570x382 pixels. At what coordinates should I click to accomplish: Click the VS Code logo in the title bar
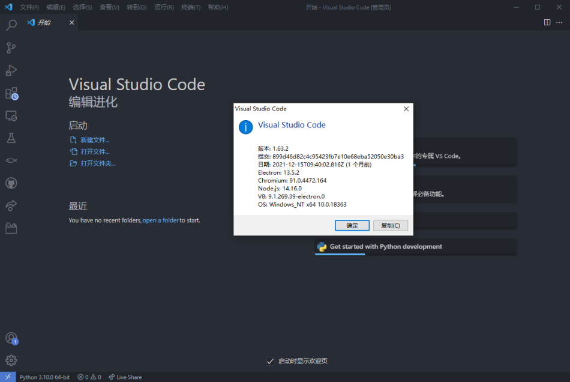(8, 7)
